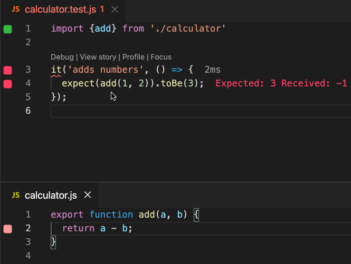Run the Profile code lens action
Image resolution: width=351 pixels, height=264 pixels.
[134, 57]
